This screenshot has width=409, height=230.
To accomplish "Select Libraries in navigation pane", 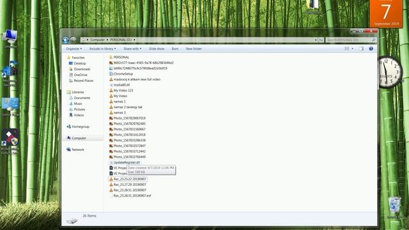I will click(x=78, y=92).
